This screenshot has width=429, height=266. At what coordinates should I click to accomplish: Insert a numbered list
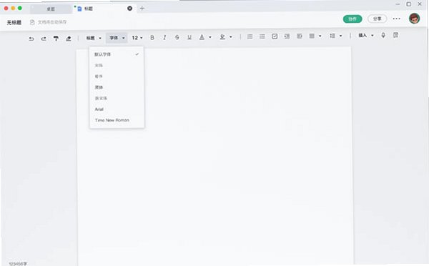262,36
